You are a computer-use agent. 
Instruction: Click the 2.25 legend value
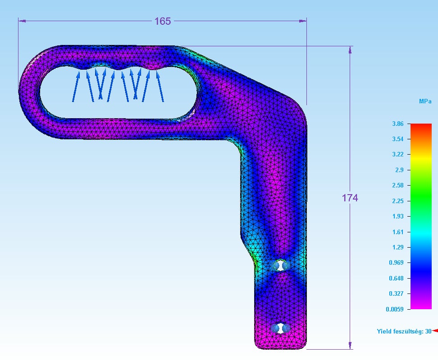[398, 201]
